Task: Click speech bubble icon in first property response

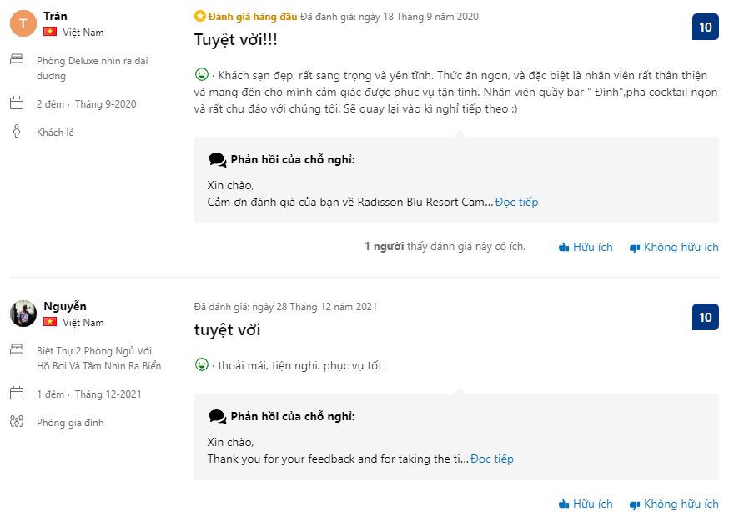Action: (217, 160)
